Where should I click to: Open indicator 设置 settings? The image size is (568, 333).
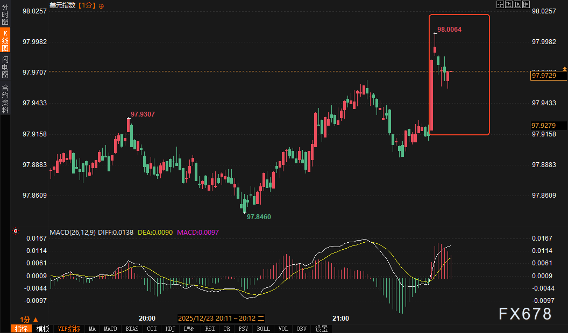321,329
